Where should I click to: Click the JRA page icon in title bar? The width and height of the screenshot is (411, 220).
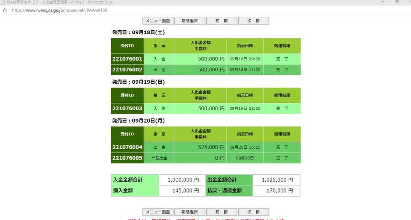4,2
